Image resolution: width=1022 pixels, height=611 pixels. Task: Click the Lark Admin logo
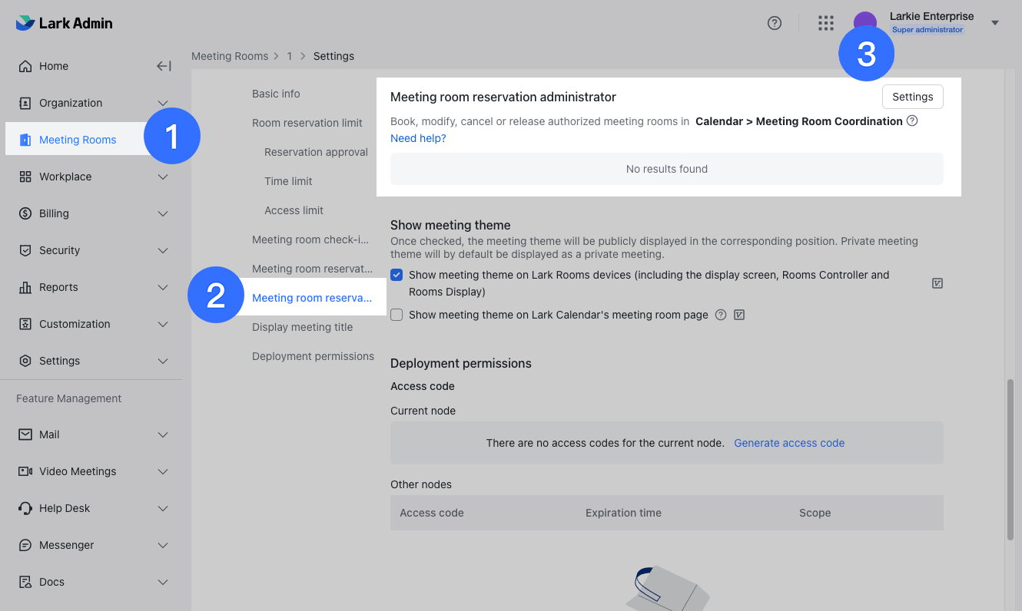coord(65,23)
